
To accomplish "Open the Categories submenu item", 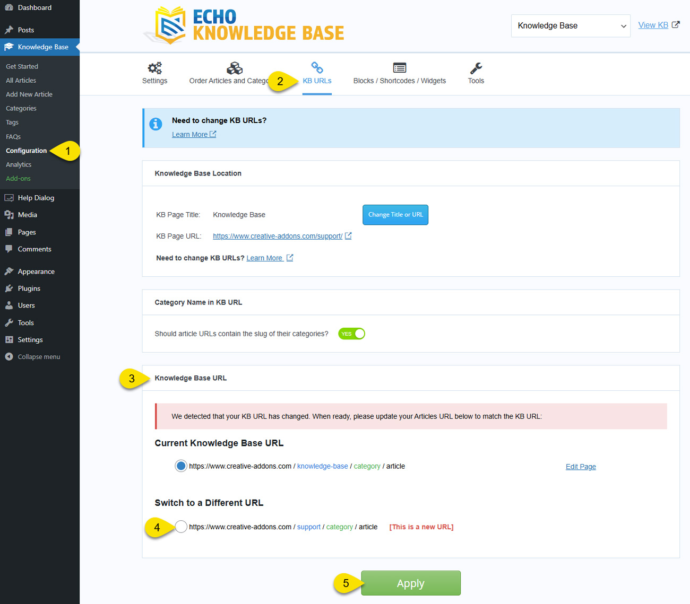I will [x=21, y=108].
